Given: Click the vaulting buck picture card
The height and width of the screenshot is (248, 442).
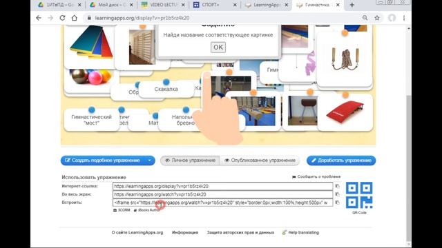Looking at the screenshot, I should pos(302,110).
